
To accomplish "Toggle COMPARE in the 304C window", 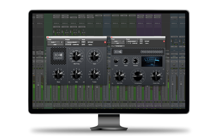I will [x=135, y=44].
